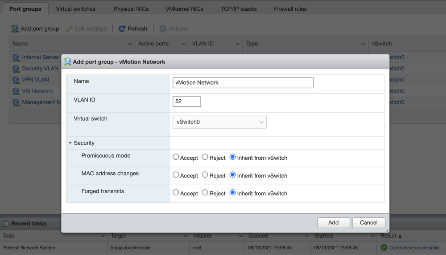Click the Refresh arrow icon

(122, 28)
